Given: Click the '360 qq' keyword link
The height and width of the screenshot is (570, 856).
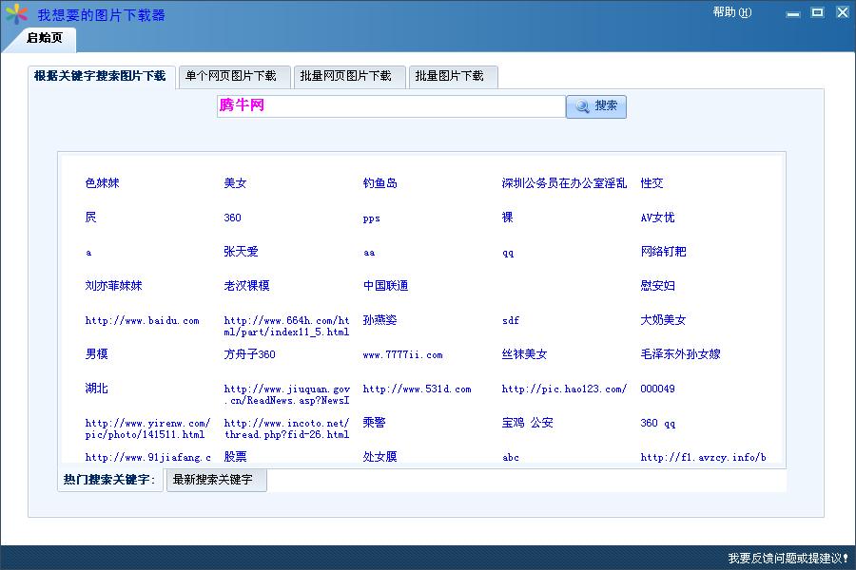Looking at the screenshot, I should click(x=658, y=424).
